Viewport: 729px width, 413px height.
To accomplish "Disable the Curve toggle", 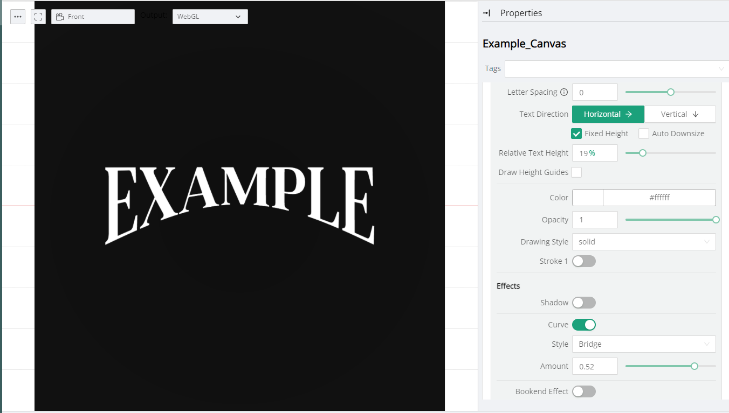I will point(583,325).
